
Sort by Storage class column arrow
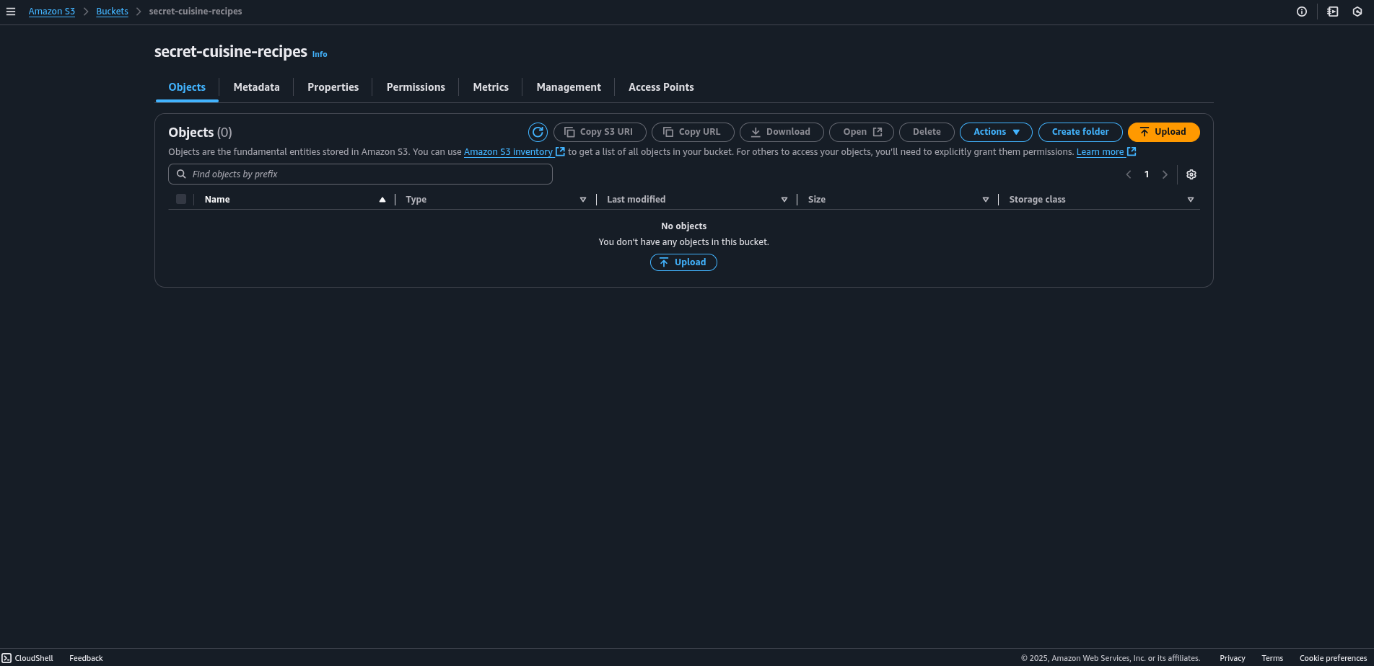click(1191, 200)
